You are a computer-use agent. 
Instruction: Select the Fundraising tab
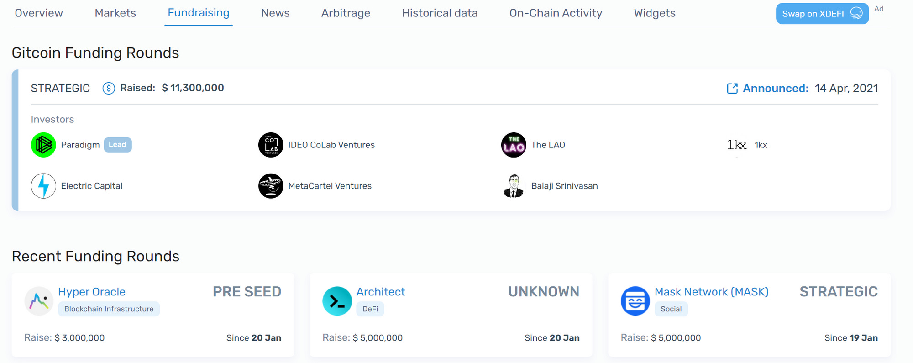[x=199, y=13]
